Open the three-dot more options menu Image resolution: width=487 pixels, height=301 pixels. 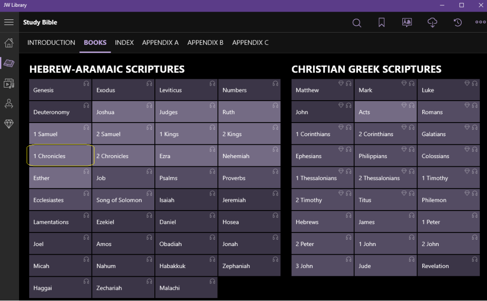[x=480, y=23]
